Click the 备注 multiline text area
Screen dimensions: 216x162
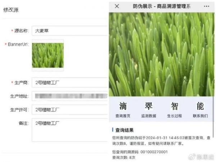click(69, 130)
